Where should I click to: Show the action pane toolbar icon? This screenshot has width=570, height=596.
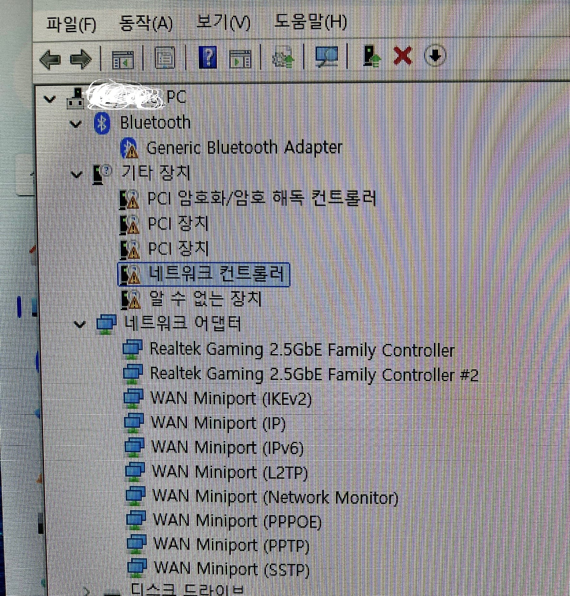pos(240,58)
